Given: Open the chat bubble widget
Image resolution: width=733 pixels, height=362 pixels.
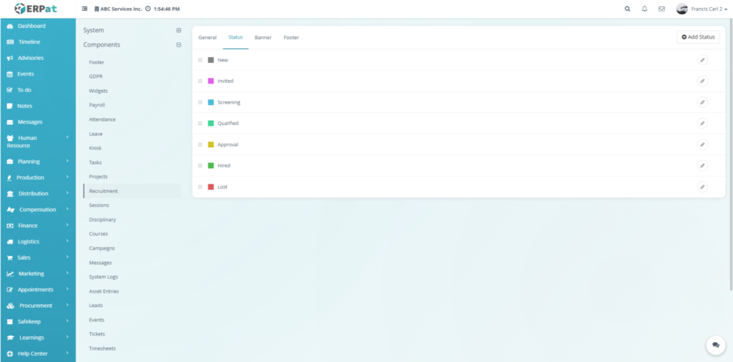Looking at the screenshot, I should click(716, 345).
